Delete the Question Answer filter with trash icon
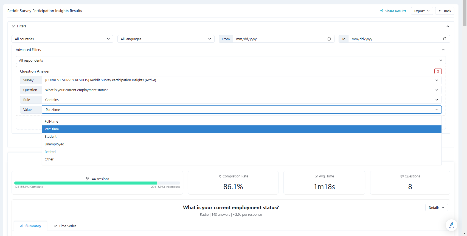 pyautogui.click(x=438, y=71)
